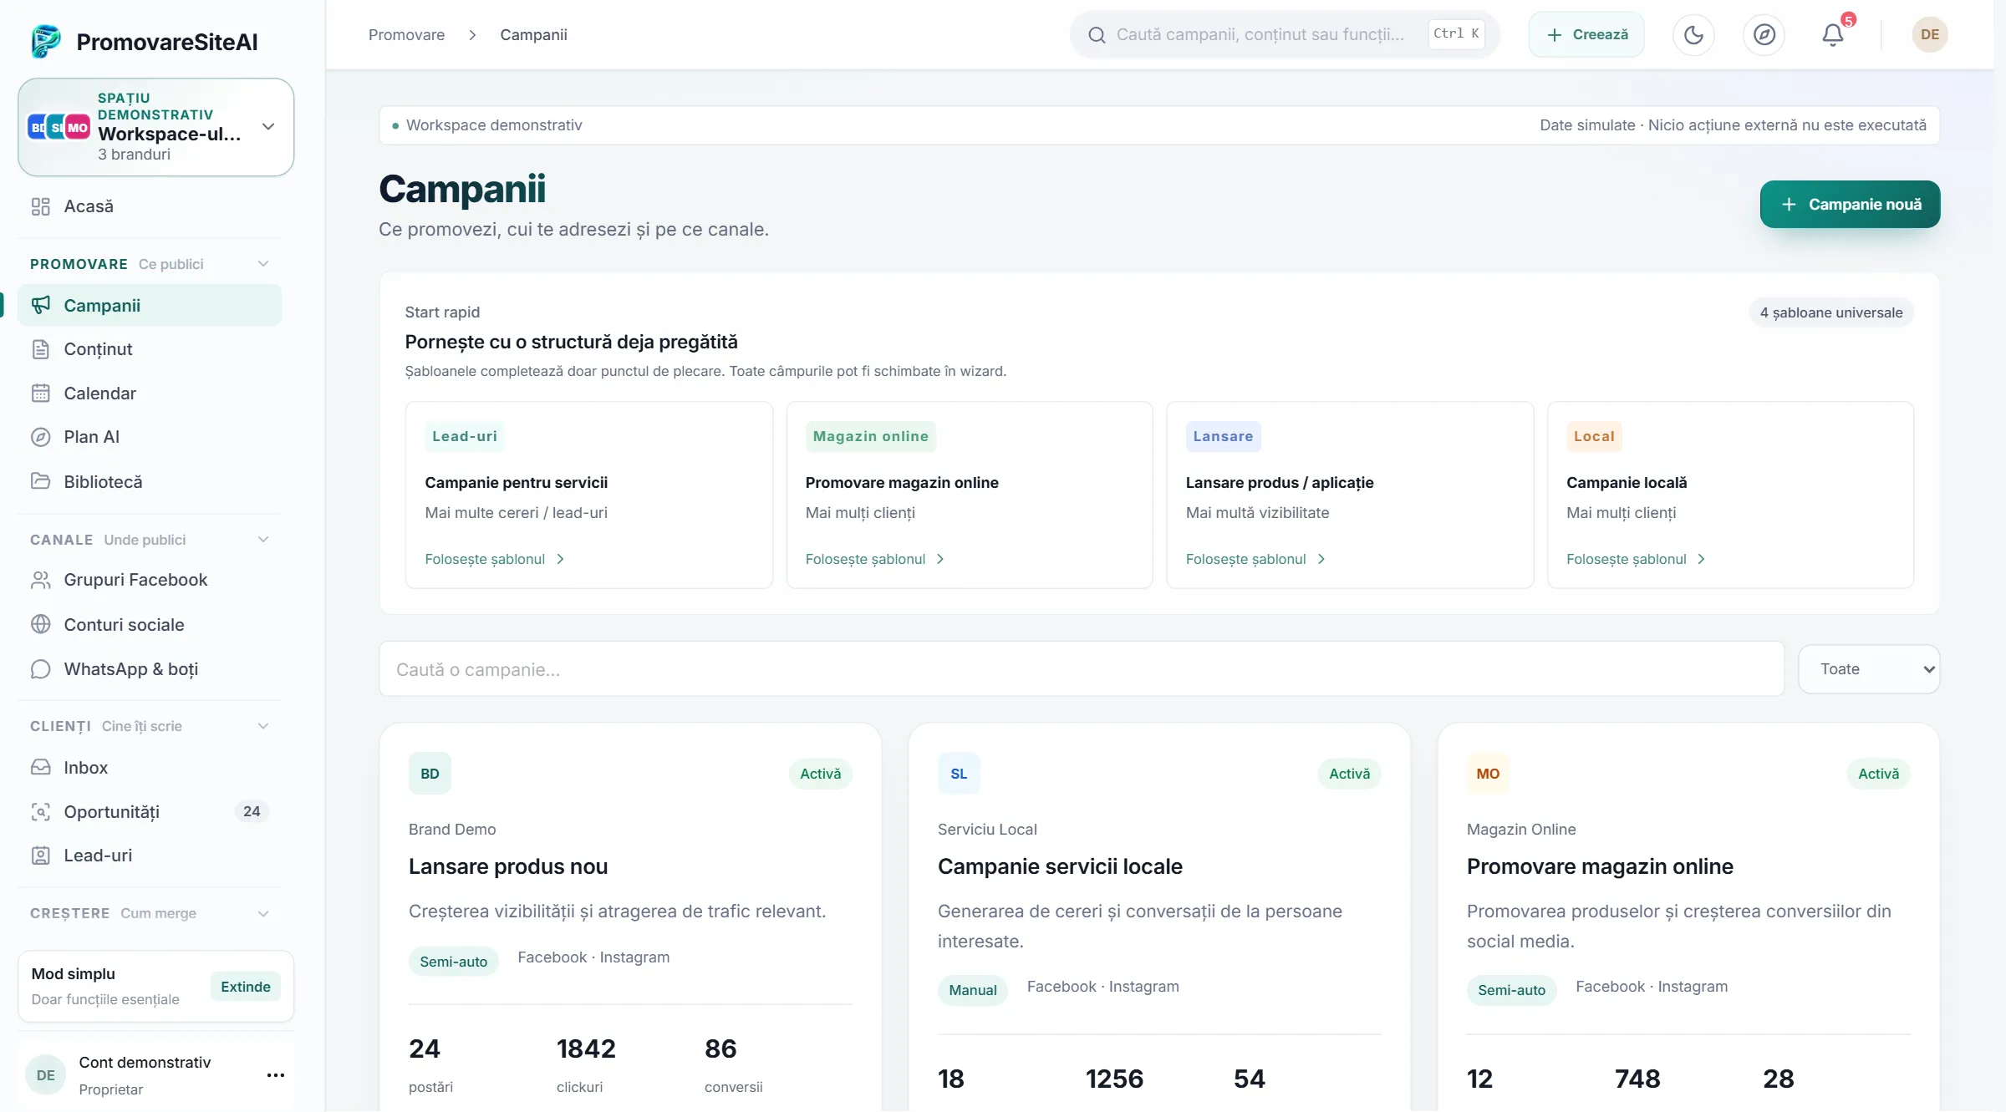Collapse the PROMOVARE sidebar section
The height and width of the screenshot is (1112, 2006).
tap(263, 264)
